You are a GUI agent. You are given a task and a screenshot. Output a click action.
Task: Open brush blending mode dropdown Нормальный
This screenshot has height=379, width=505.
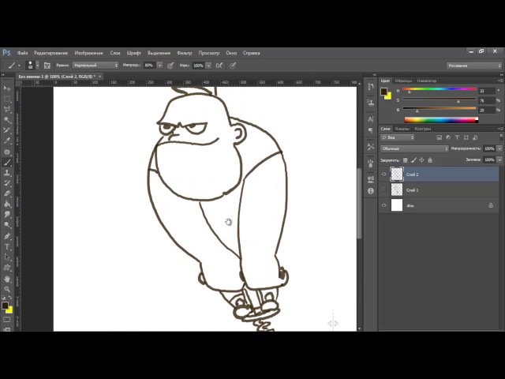click(95, 65)
